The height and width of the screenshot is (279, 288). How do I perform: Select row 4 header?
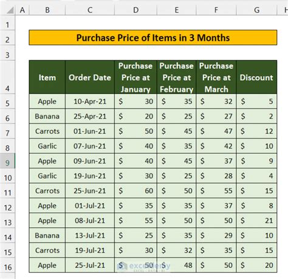[7, 77]
